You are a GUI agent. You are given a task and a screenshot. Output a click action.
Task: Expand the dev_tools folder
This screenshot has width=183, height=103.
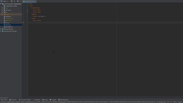(2, 10)
